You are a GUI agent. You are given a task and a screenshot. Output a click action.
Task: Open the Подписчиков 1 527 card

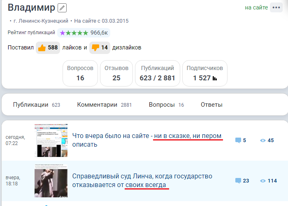205,73
